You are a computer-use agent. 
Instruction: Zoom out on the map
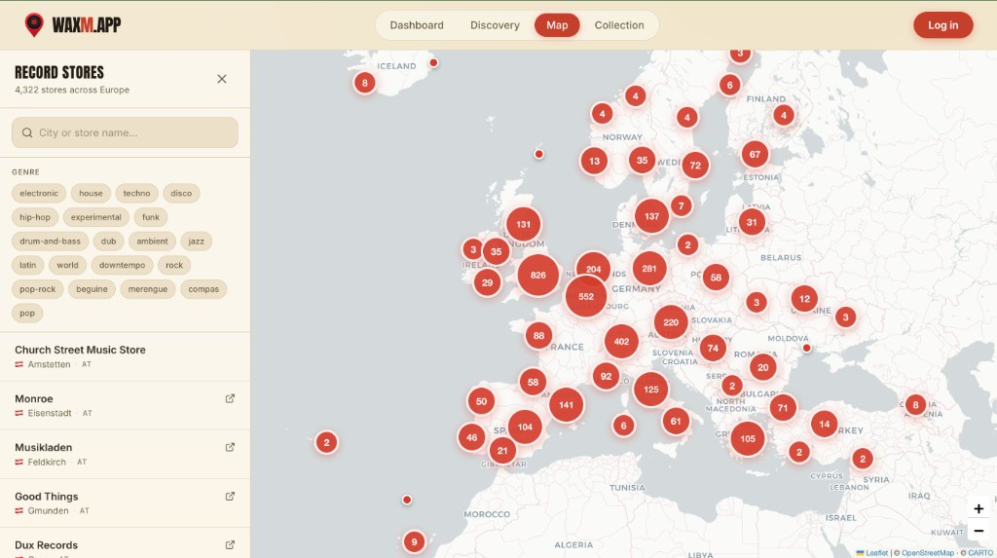[979, 531]
